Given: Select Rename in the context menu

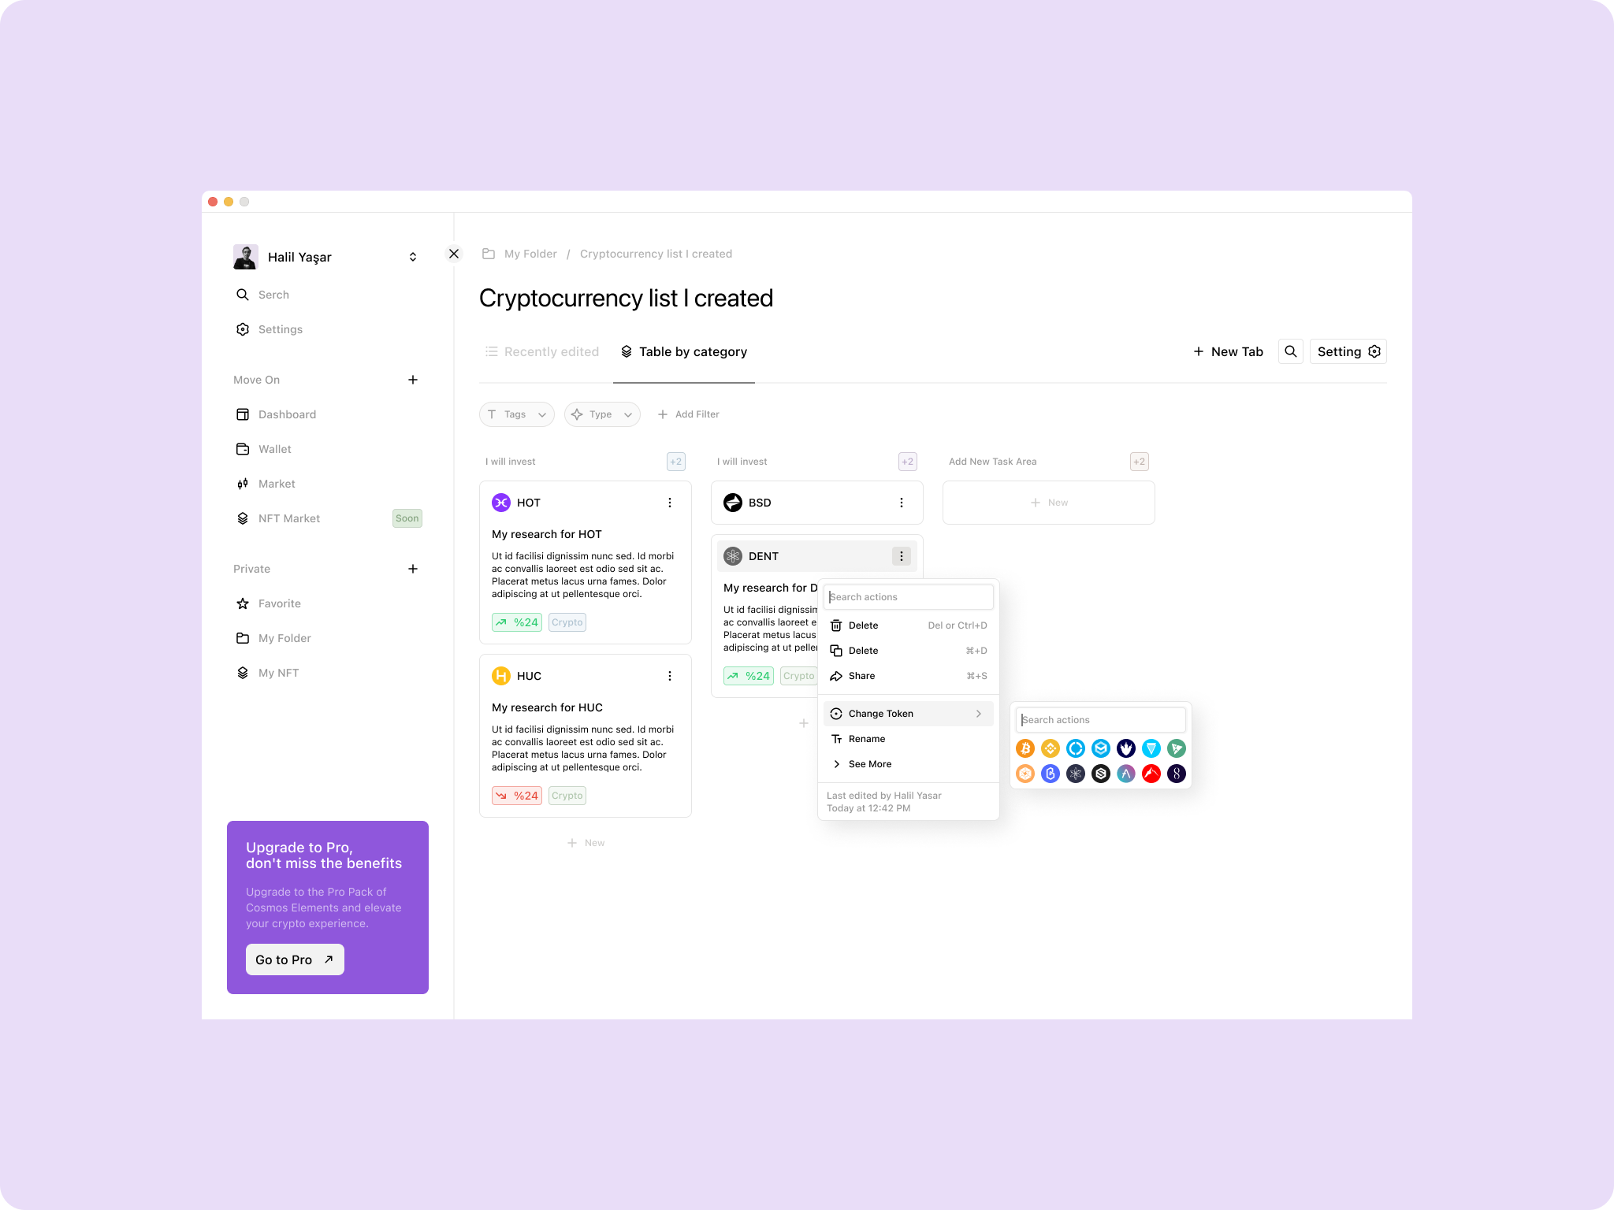Looking at the screenshot, I should (x=867, y=738).
